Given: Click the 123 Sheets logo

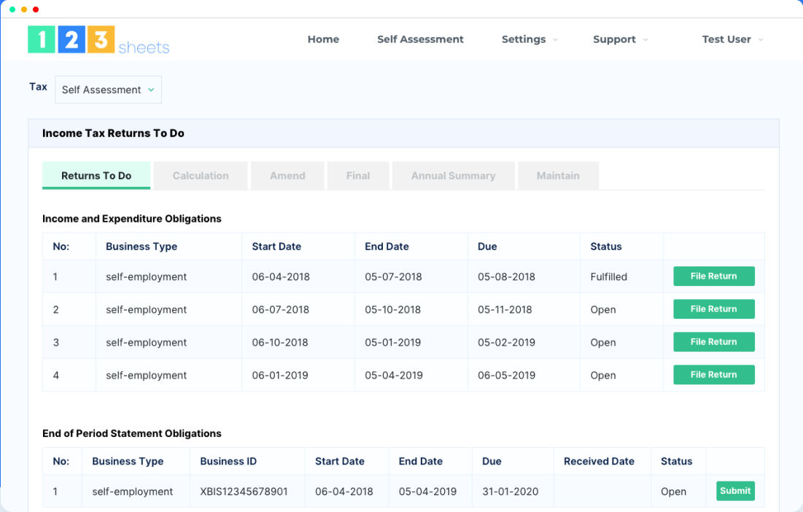Looking at the screenshot, I should pos(98,40).
